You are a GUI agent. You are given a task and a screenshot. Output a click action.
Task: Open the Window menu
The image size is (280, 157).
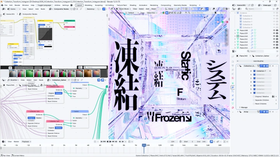point(25,5)
